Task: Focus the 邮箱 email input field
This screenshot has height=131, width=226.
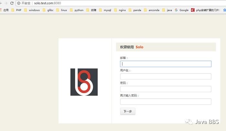Action: pos(166,64)
